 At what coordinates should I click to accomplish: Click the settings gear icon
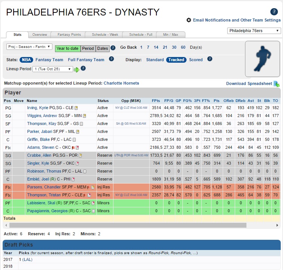click(x=189, y=20)
